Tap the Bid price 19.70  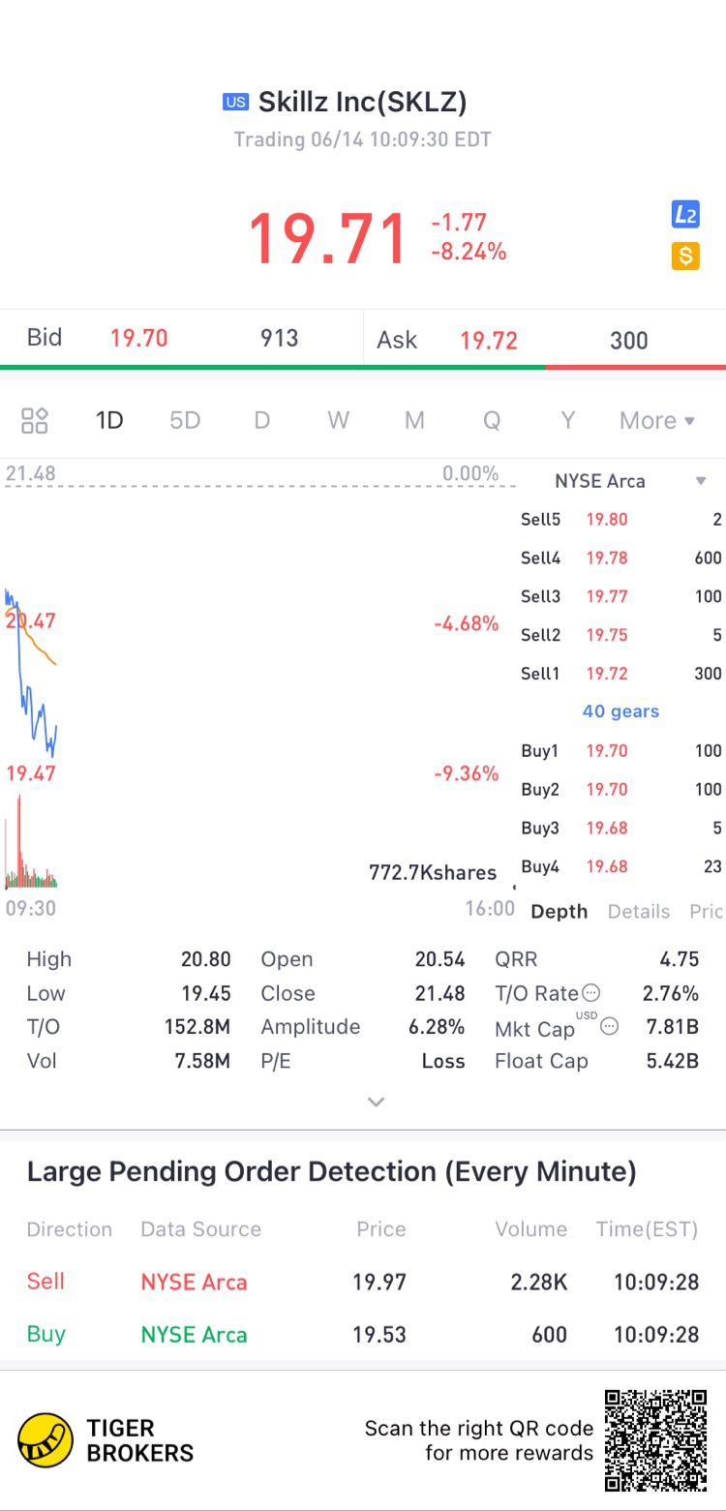[x=138, y=338]
